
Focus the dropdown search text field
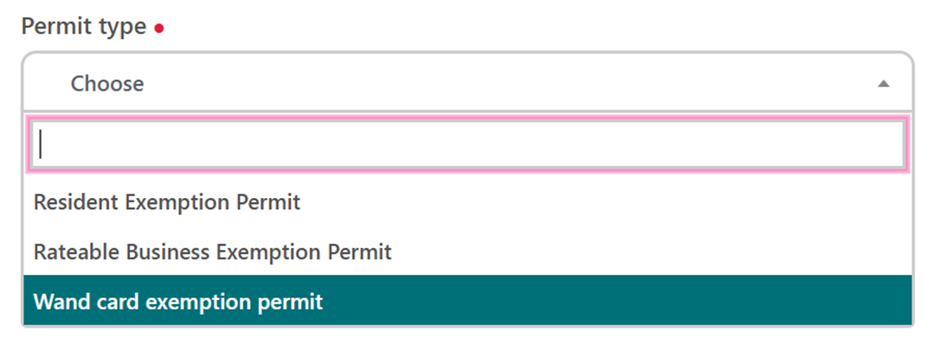[467, 144]
